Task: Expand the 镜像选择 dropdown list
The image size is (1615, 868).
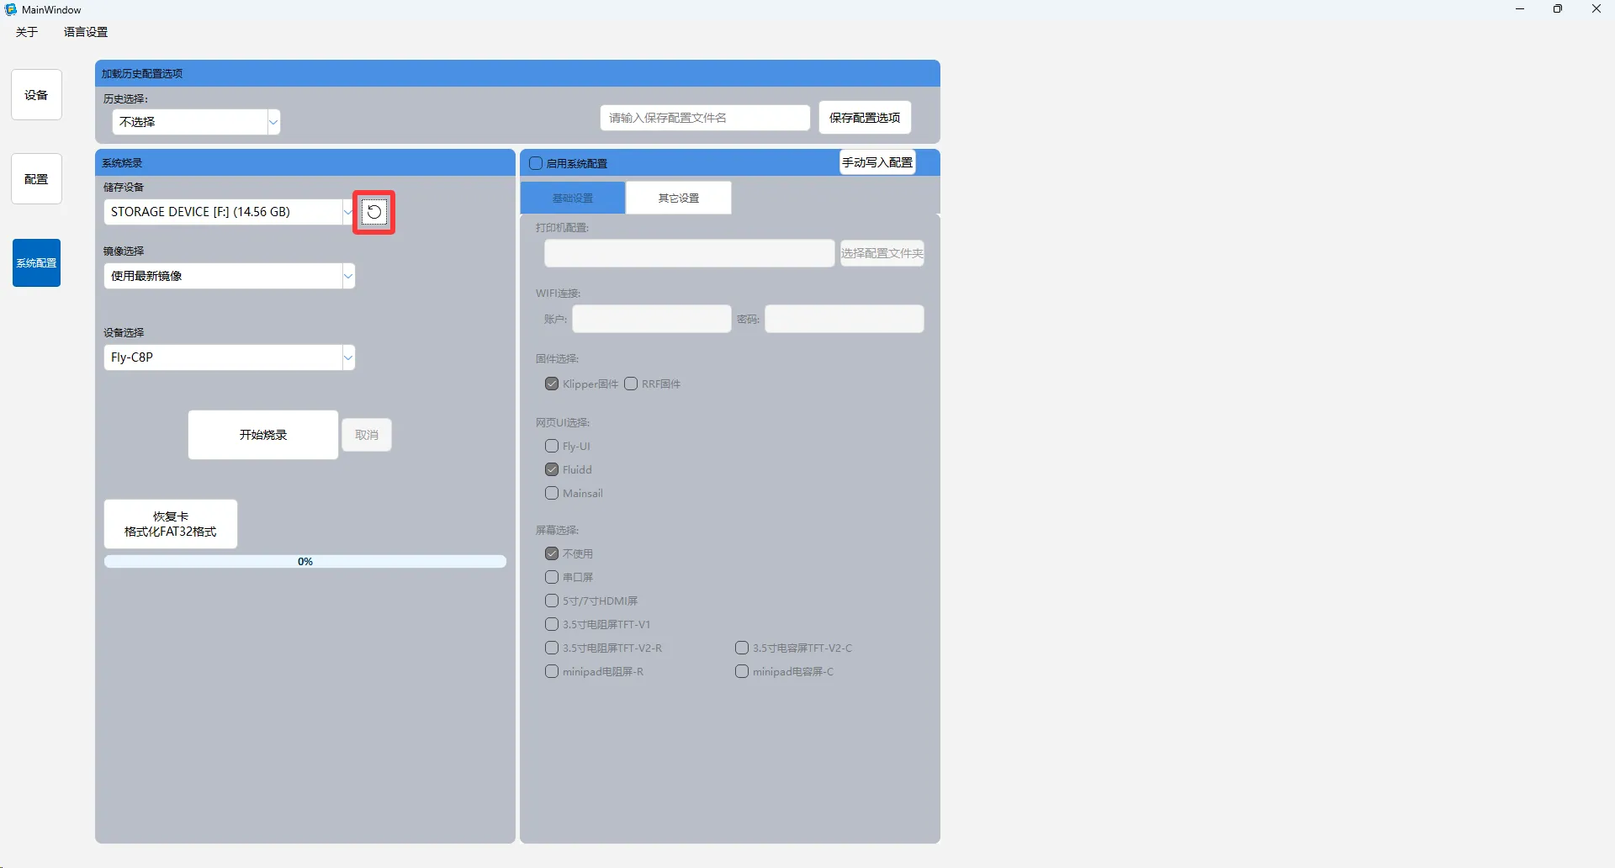Action: point(229,276)
